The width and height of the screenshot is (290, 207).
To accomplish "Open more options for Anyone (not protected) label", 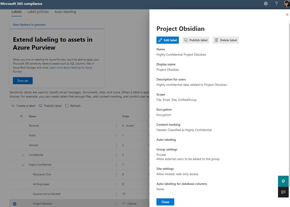I will tap(116, 194).
